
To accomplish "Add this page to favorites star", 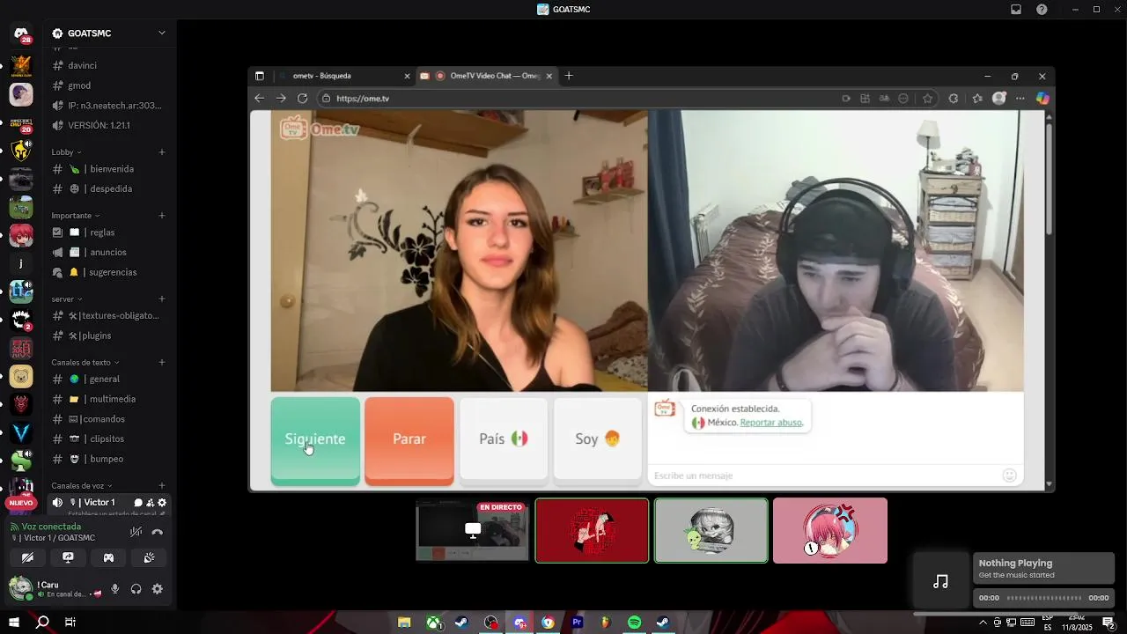I will tap(927, 99).
